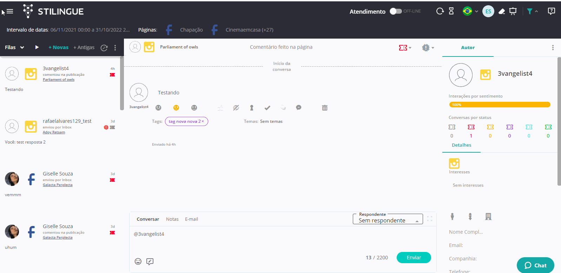
Task: Click the checkmark icon on the message
Action: [x=268, y=108]
